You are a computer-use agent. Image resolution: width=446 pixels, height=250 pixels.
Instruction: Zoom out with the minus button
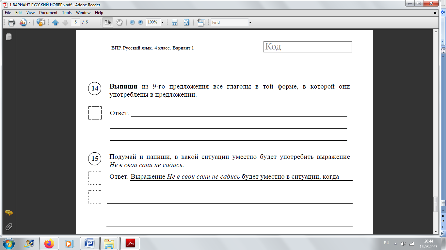tap(132, 22)
